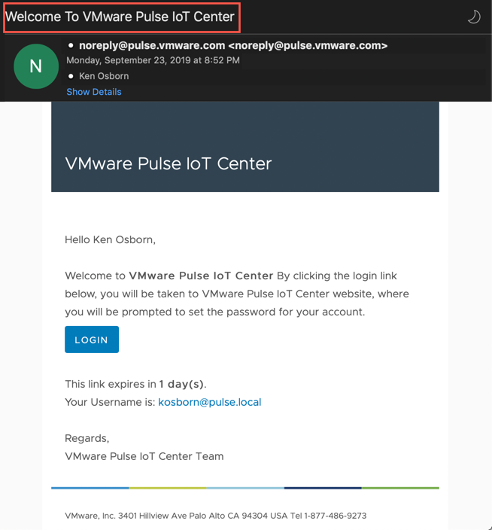Screen dimensions: 492x530
Task: Click the presence dot beside the sender address
Action: [x=71, y=46]
